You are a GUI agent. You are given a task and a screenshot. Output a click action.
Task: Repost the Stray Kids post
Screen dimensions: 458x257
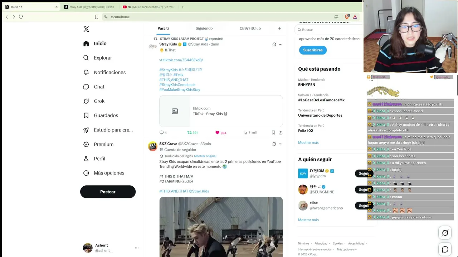193,132
